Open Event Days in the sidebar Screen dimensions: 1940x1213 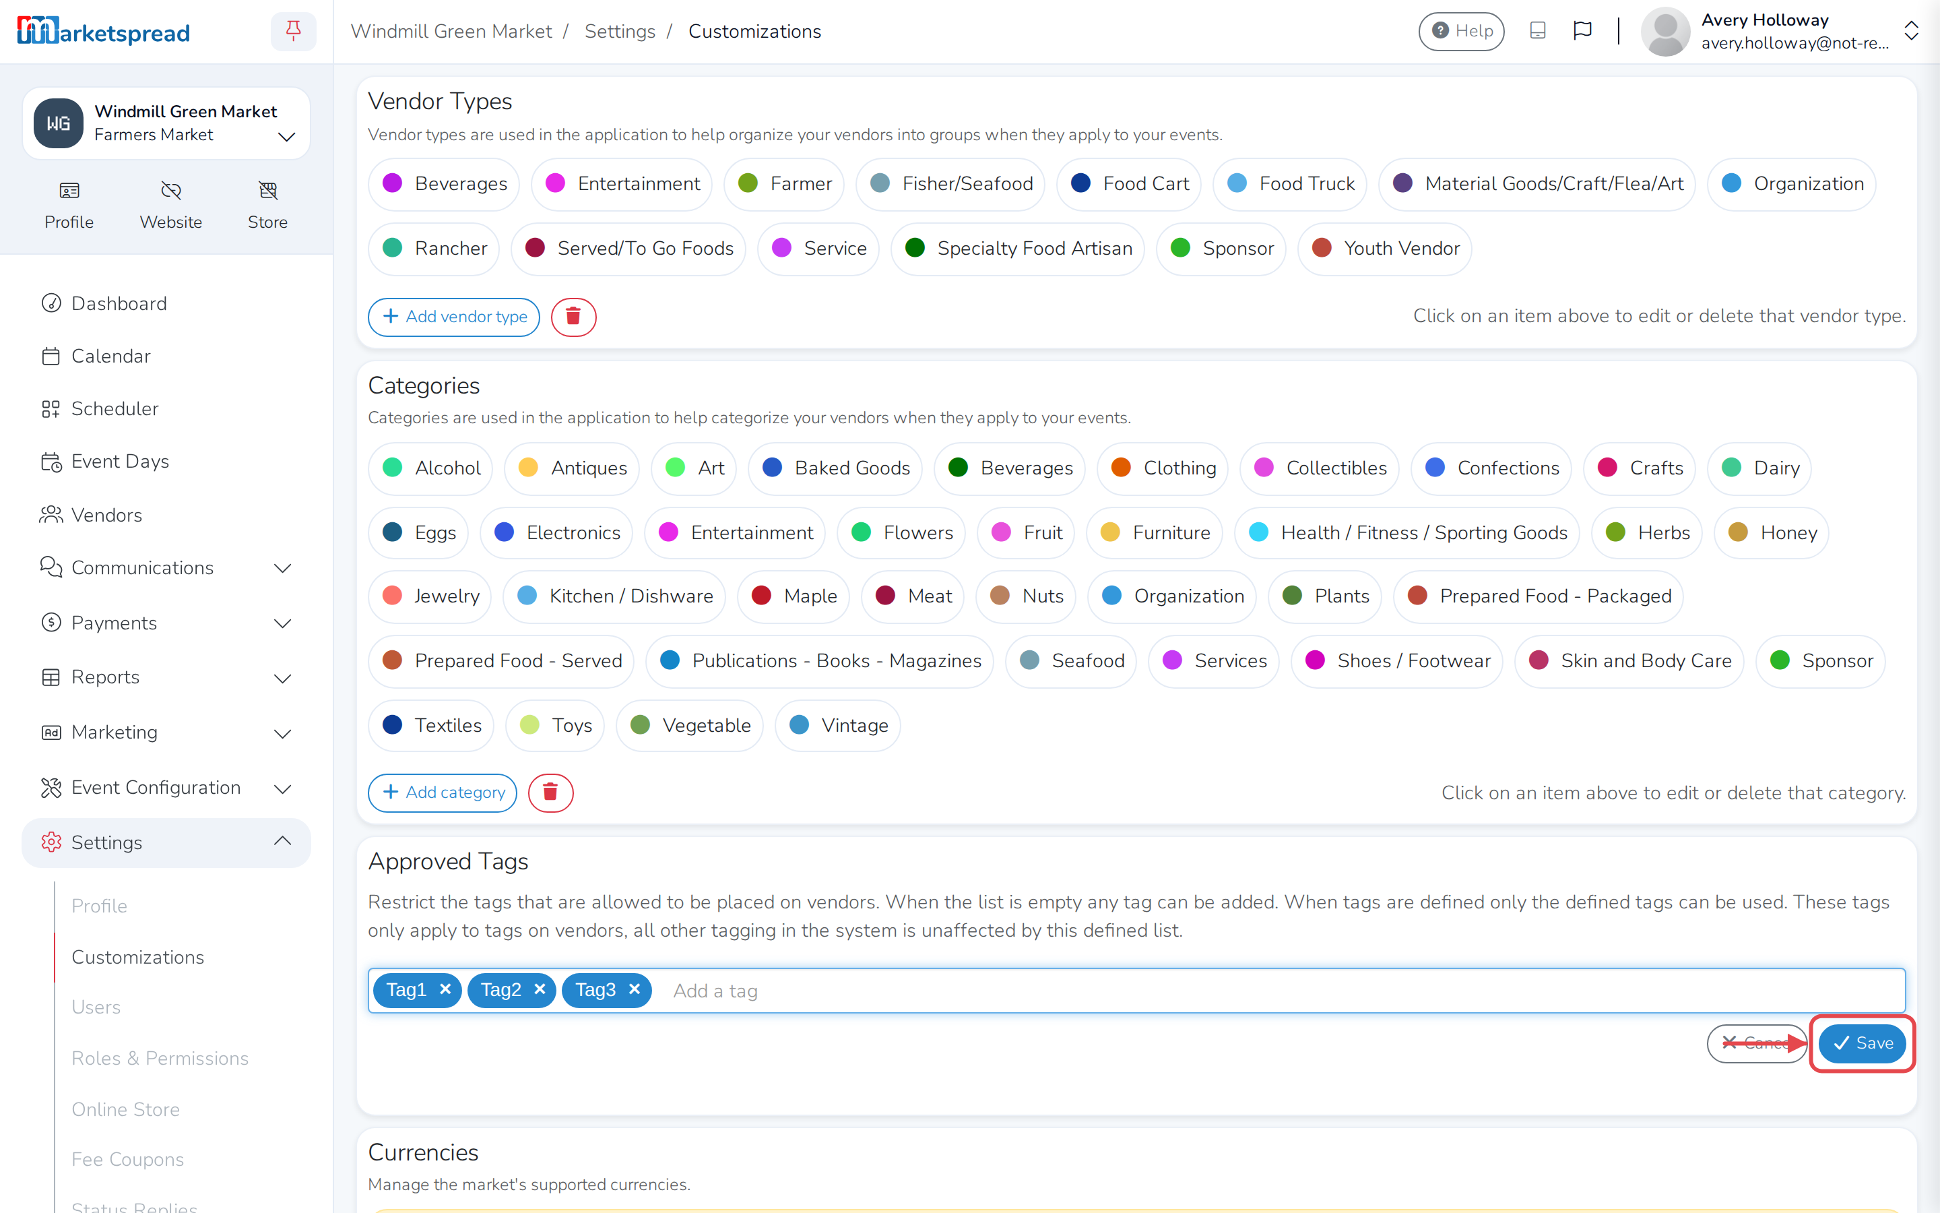pyautogui.click(x=166, y=462)
